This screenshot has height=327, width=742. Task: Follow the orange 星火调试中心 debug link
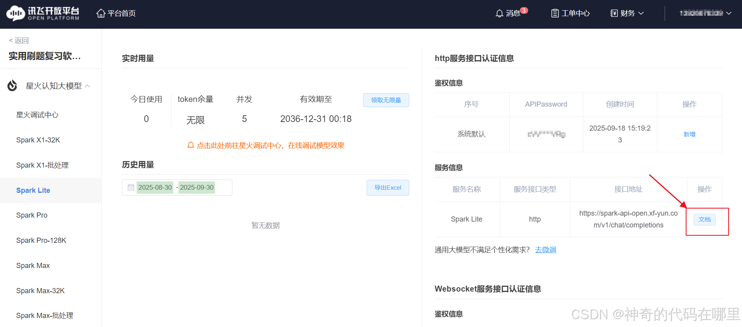pyautogui.click(x=270, y=146)
